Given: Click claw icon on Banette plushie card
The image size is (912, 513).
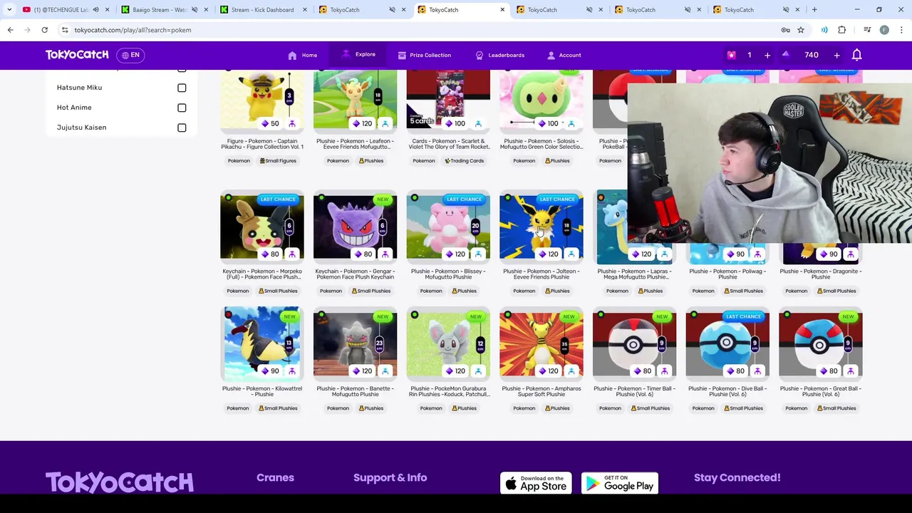Looking at the screenshot, I should [385, 370].
